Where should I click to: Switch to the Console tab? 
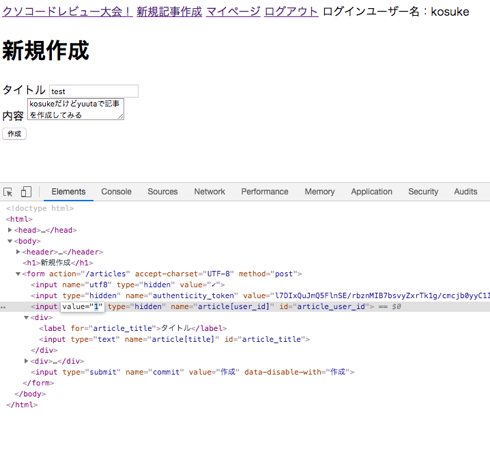point(116,192)
